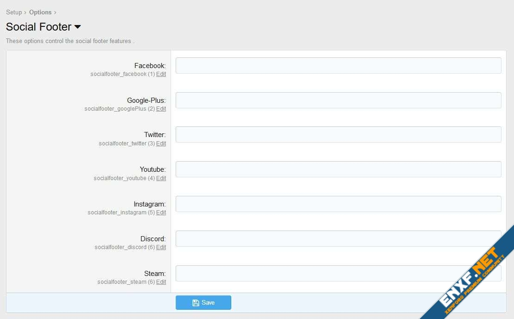Open Edit link for socialfooter_twitter
The width and height of the screenshot is (514, 319).
point(161,144)
